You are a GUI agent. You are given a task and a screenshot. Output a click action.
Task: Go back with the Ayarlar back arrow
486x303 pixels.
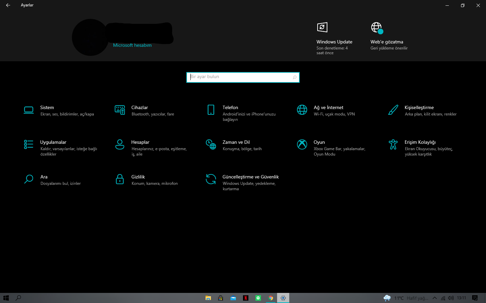coord(8,5)
